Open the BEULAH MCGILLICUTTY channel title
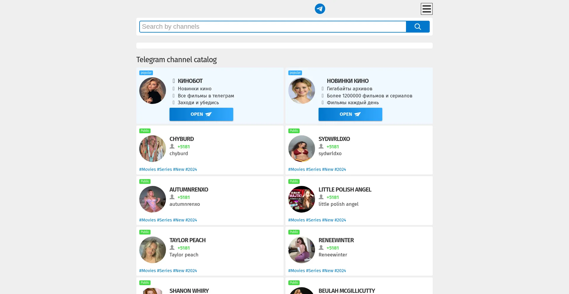Image resolution: width=569 pixels, height=294 pixels. pos(347,291)
